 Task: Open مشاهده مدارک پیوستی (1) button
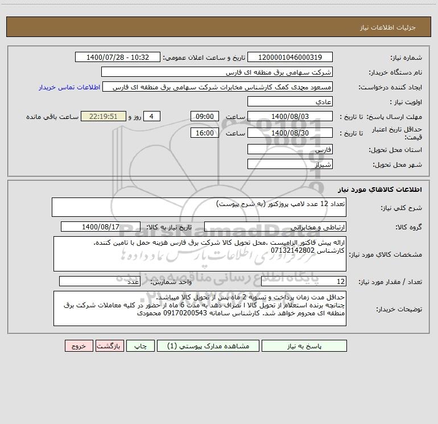click(x=208, y=345)
